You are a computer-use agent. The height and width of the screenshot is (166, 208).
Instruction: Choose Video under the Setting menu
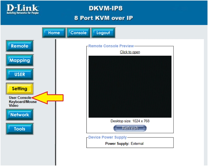click(x=14, y=106)
